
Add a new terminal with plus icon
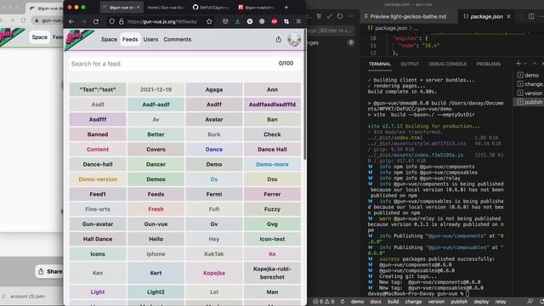pos(518,64)
